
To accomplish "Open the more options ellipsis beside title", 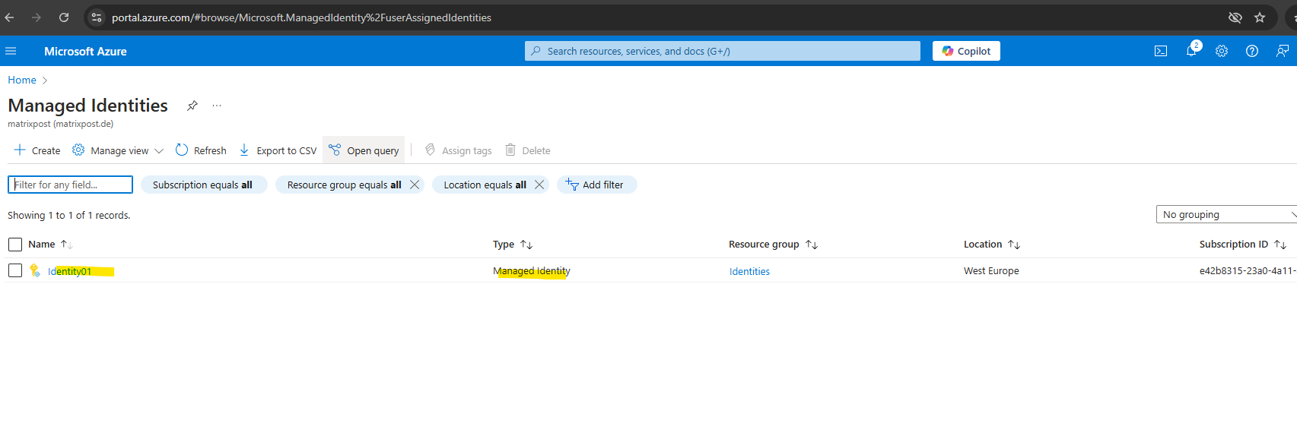I will (217, 106).
